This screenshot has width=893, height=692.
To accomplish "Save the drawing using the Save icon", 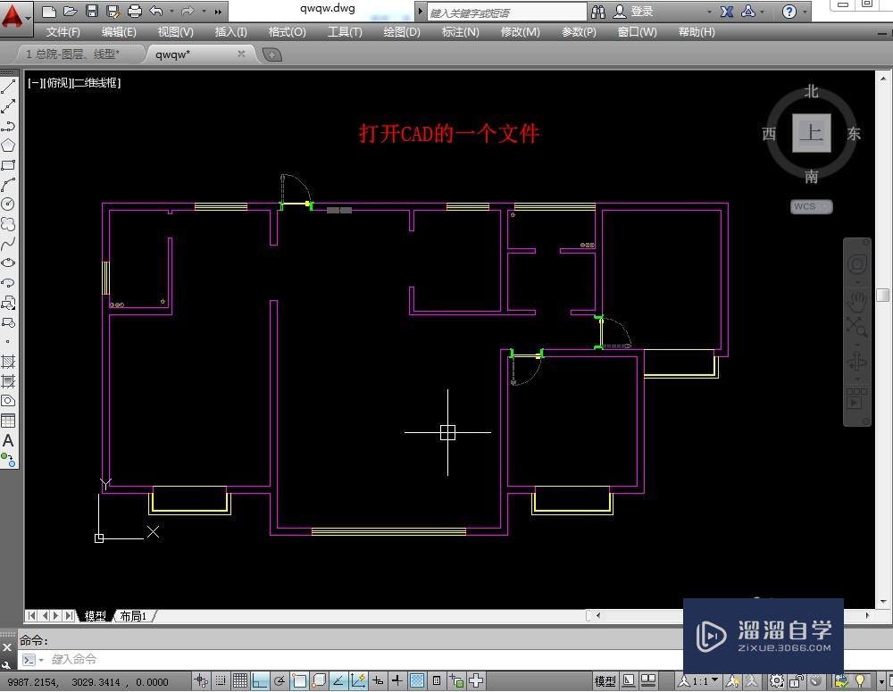I will point(92,11).
